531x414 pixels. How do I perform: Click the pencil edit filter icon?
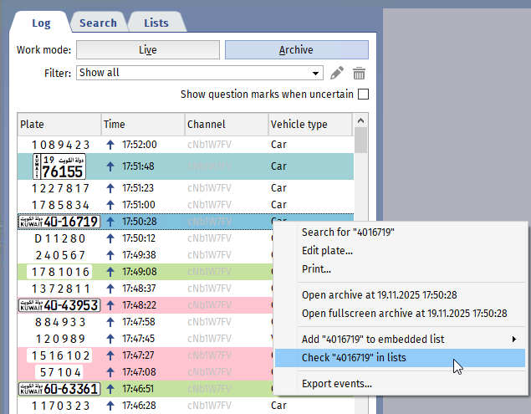click(337, 73)
